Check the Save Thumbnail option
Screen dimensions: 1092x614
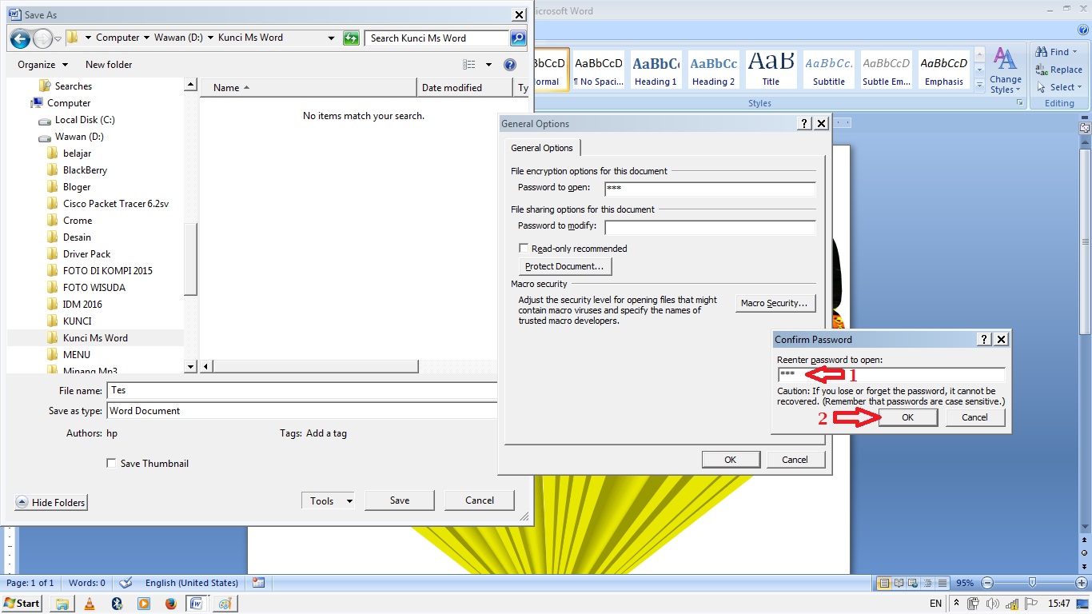(x=110, y=463)
